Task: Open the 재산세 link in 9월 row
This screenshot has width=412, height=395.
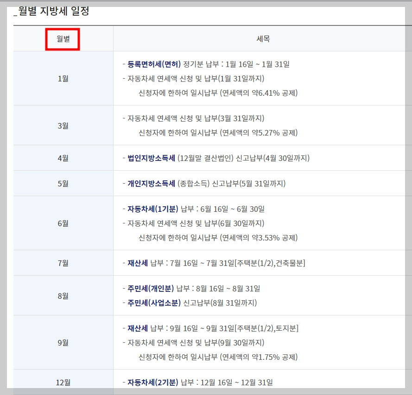Action: coord(138,328)
